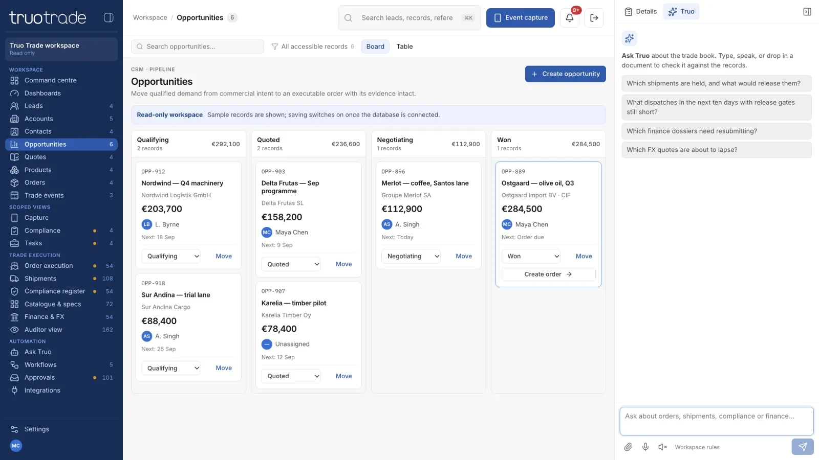Click the Search opportunities field
Image resolution: width=819 pixels, height=460 pixels.
pos(198,47)
